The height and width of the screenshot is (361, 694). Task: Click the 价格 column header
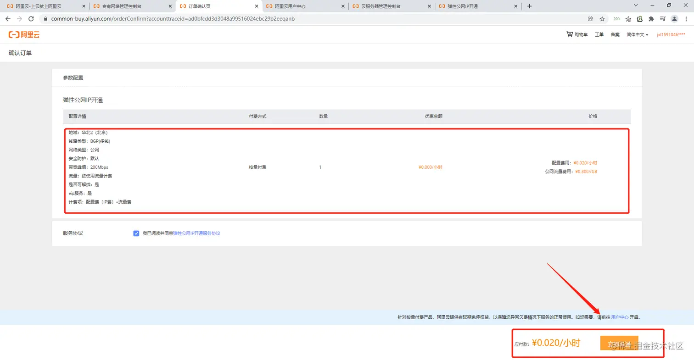pyautogui.click(x=593, y=117)
